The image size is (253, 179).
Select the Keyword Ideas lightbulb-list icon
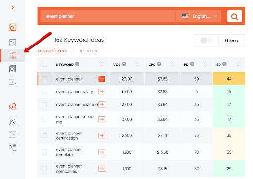coord(12,56)
